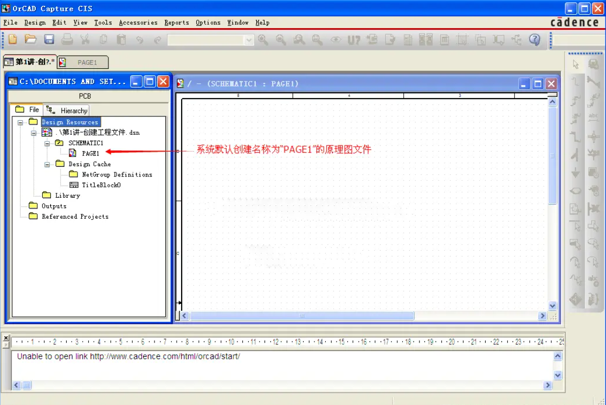
Task: Switch to project manager document tab
Action: pyautogui.click(x=30, y=62)
